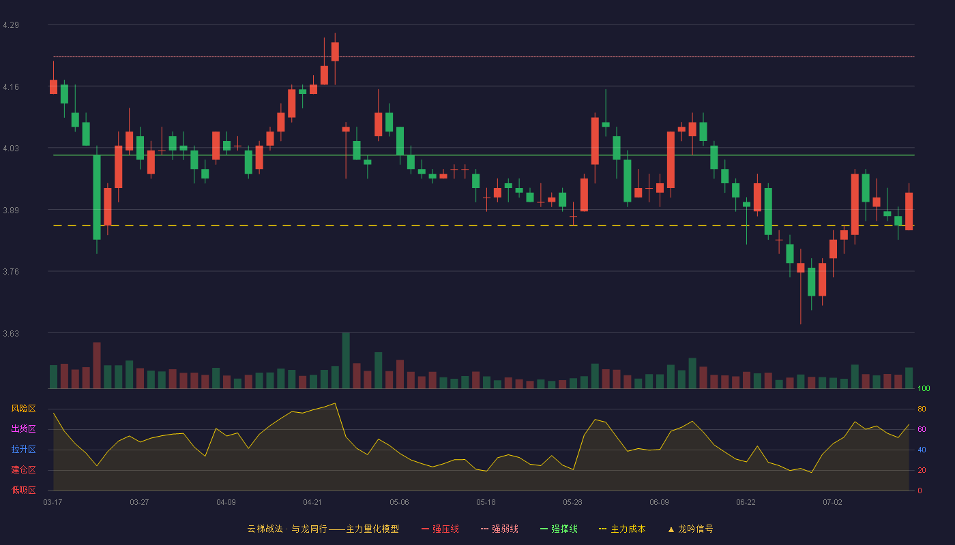Click the 06-22 date label
The height and width of the screenshot is (545, 955).
pos(746,502)
